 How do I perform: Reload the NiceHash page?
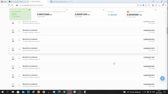pos(9,5)
